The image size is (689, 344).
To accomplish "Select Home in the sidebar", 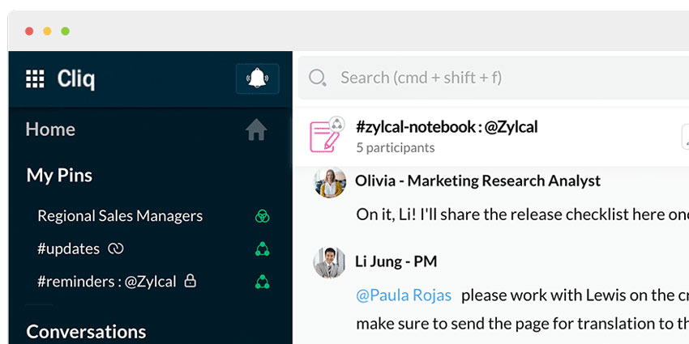I will point(50,130).
